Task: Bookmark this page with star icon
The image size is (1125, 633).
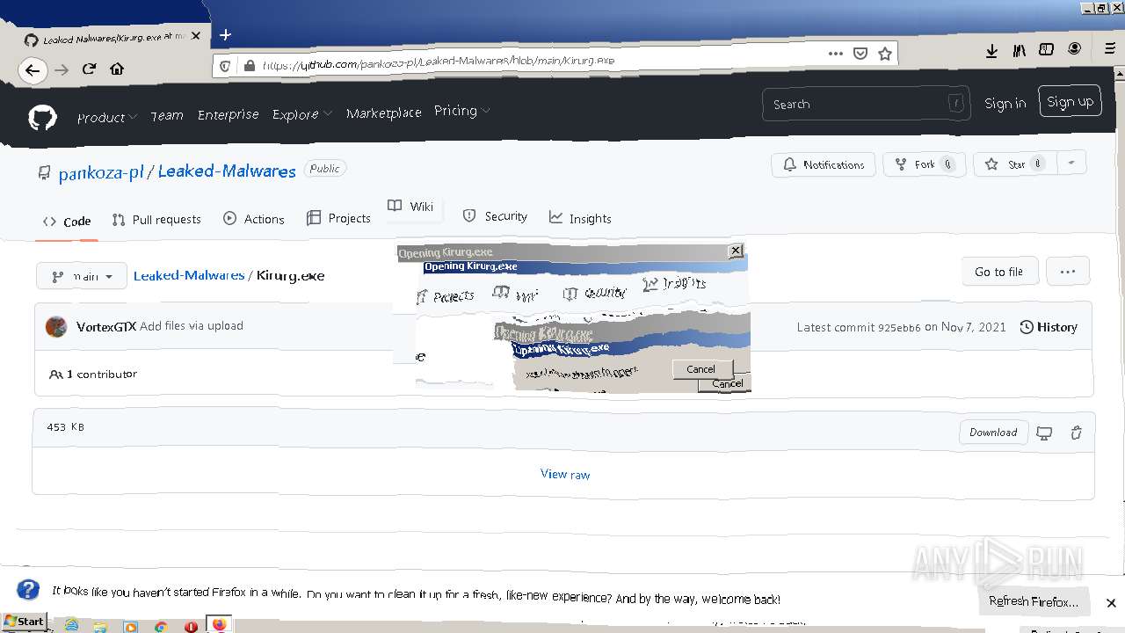Action: point(885,54)
